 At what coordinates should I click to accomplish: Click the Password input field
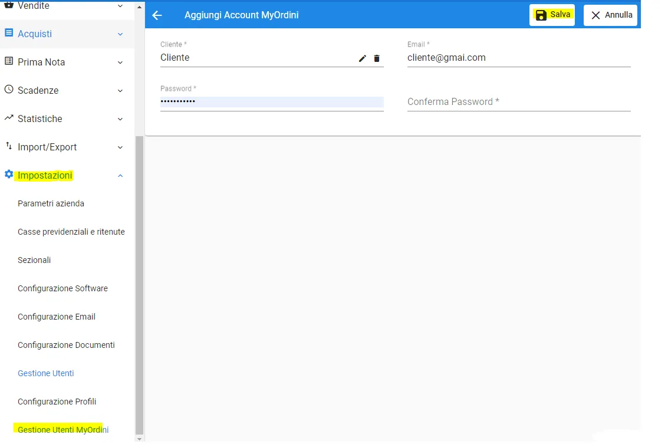pos(272,101)
